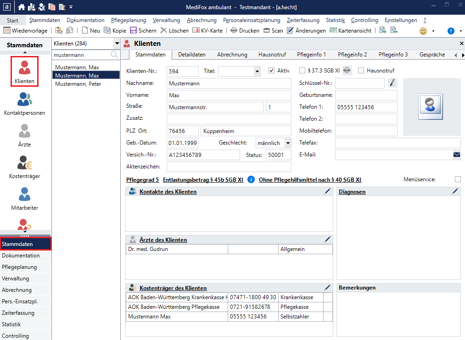The height and width of the screenshot is (340, 465).
Task: Click the Telefon 2 input field
Action: tap(366, 119)
